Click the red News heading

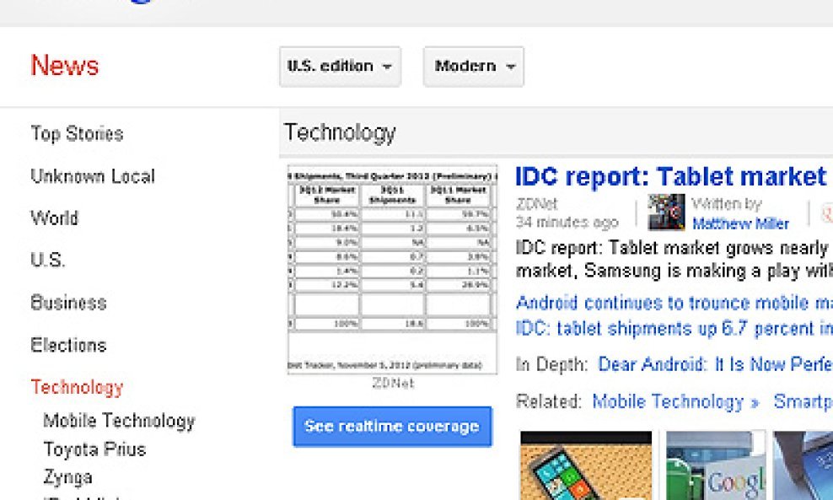[65, 66]
